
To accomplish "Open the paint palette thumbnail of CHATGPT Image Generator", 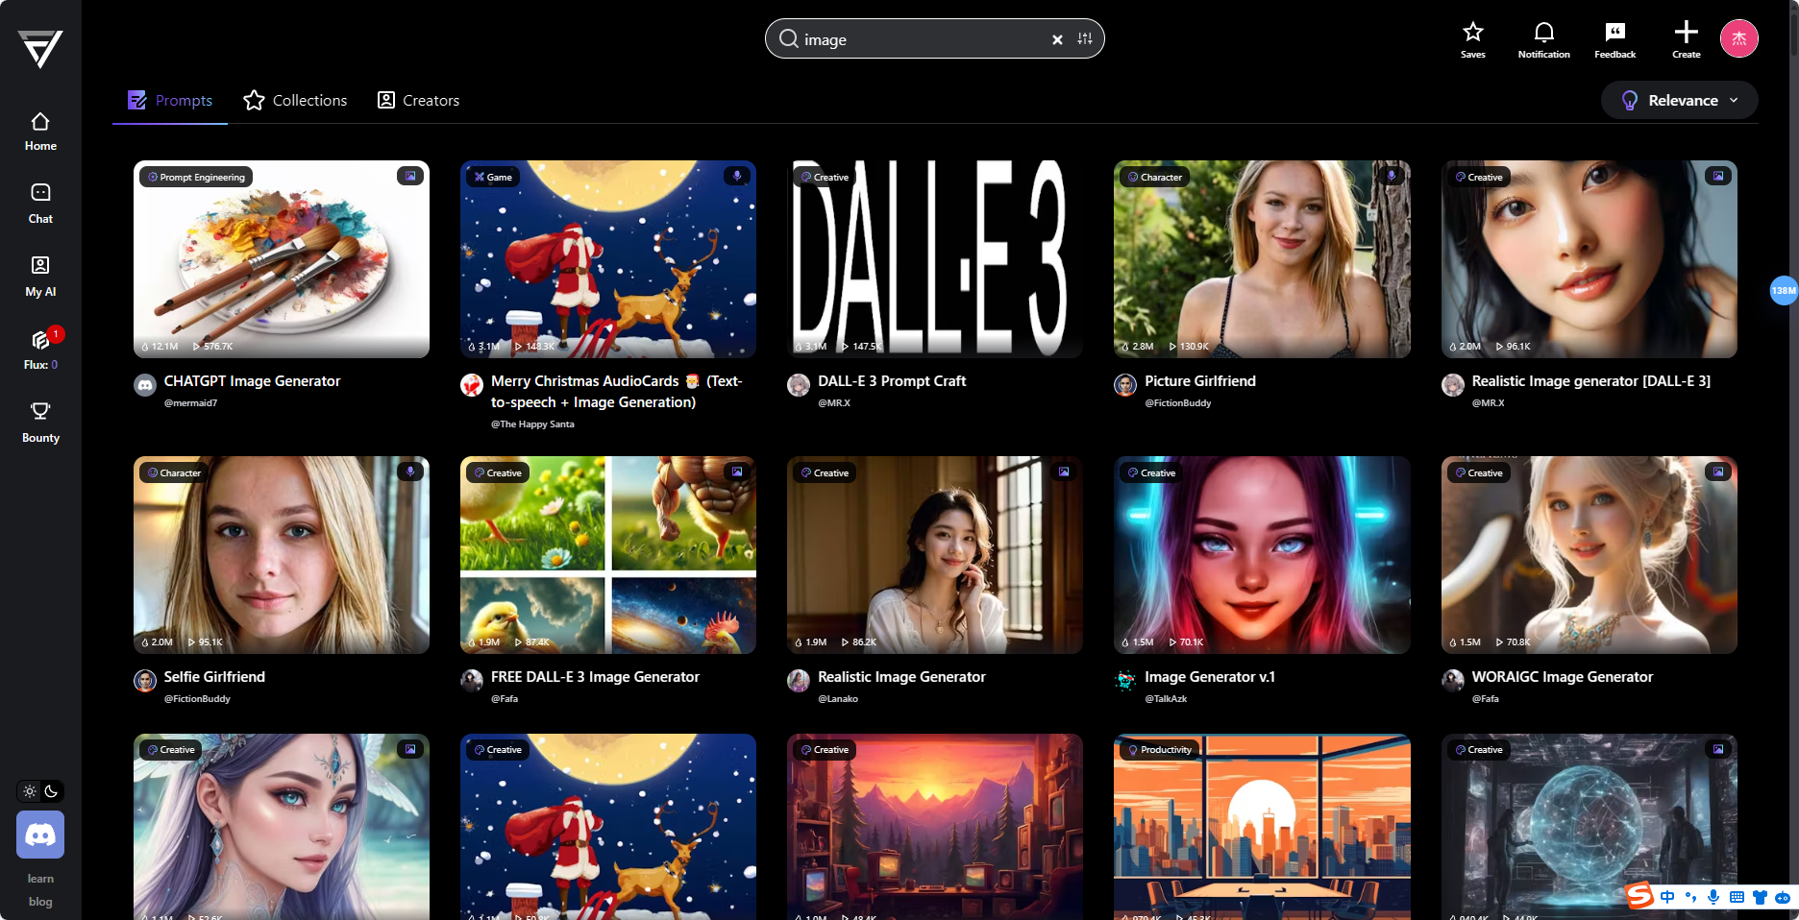I will pos(282,259).
